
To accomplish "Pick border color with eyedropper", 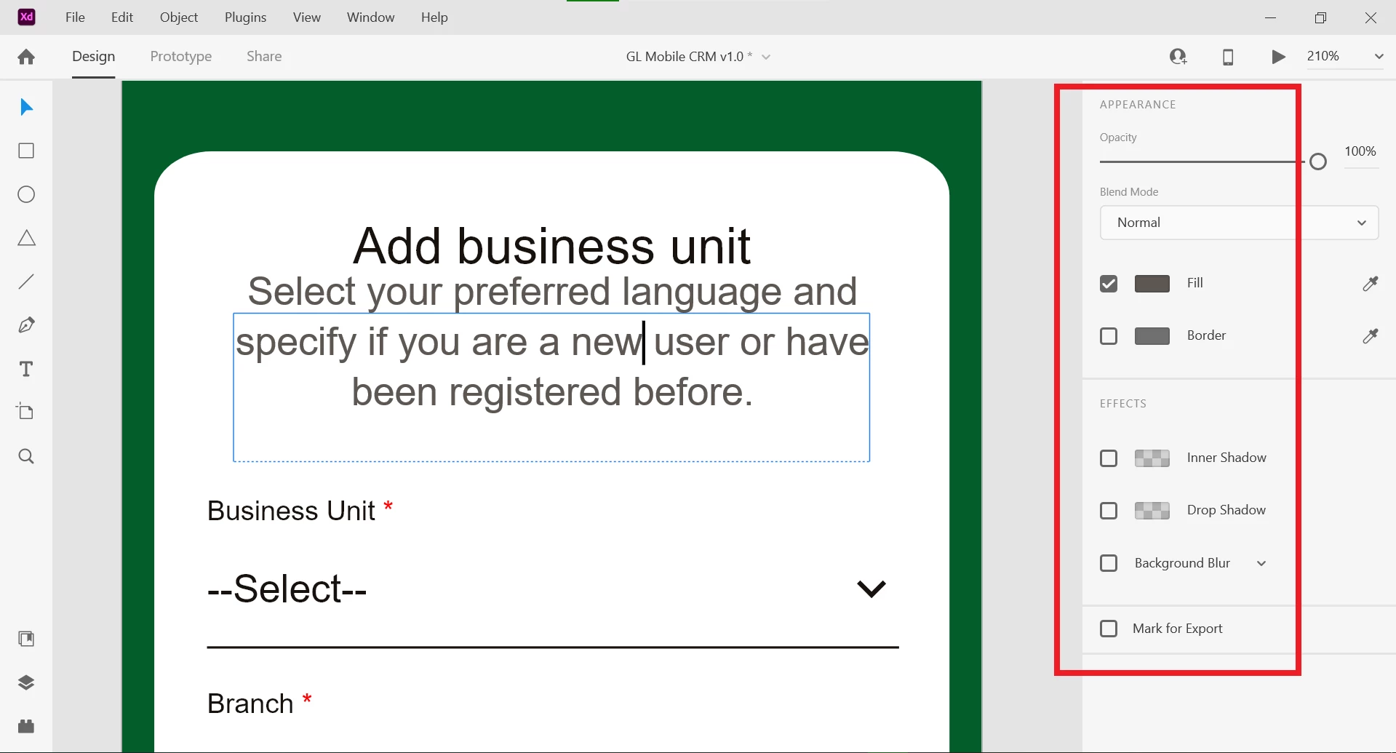I will click(x=1371, y=335).
